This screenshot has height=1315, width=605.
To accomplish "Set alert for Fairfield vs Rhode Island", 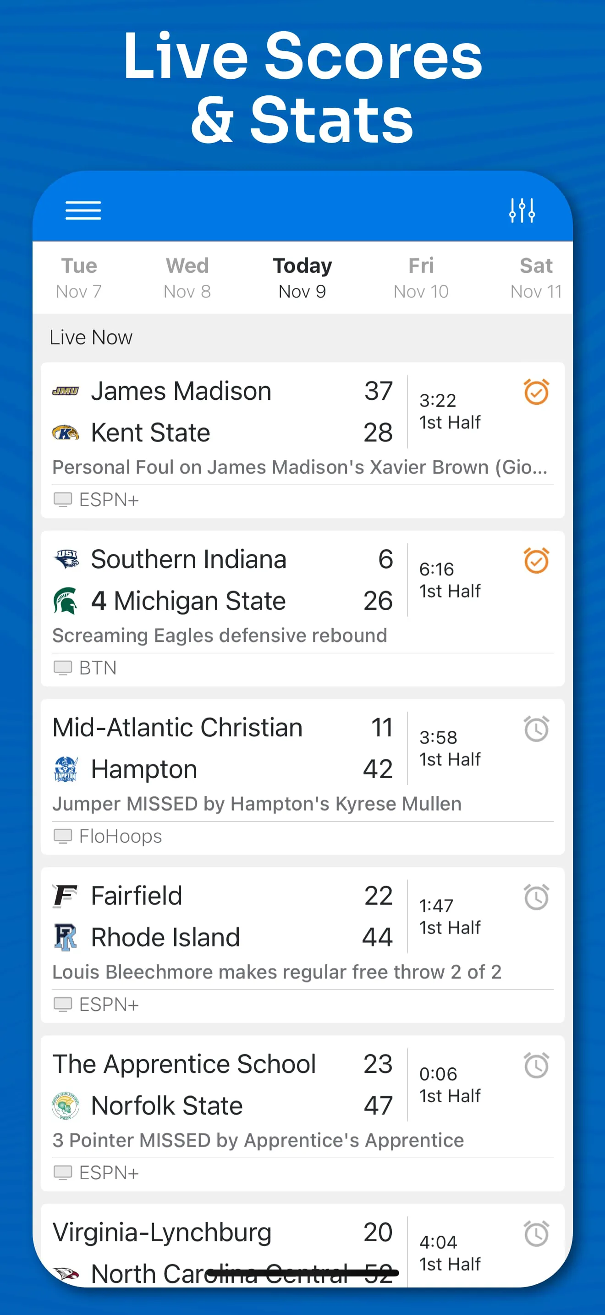I will coord(536,897).
